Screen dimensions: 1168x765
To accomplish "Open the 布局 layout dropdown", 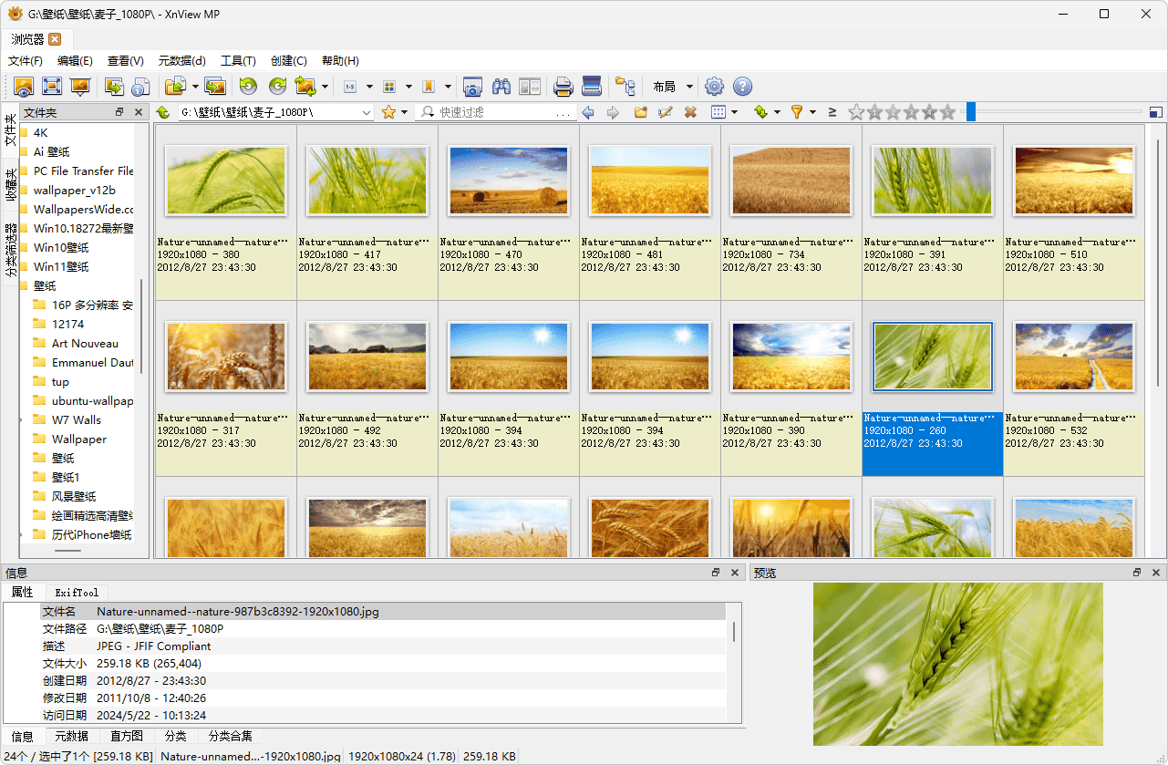I will pyautogui.click(x=672, y=86).
